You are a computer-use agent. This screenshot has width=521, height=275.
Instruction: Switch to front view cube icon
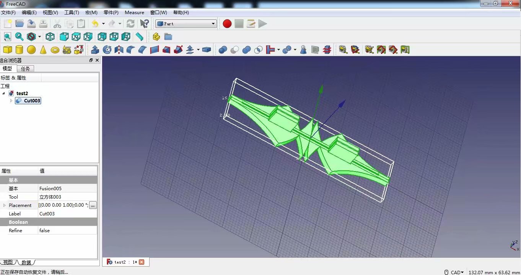click(x=64, y=37)
